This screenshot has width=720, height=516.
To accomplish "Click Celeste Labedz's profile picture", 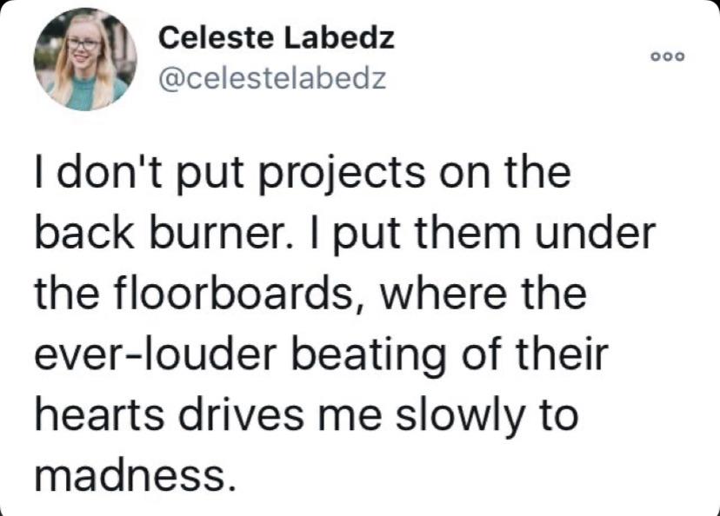I will pyautogui.click(x=85, y=61).
